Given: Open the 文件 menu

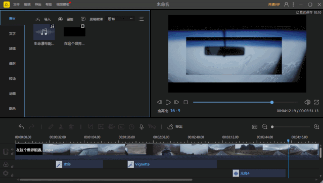Looking at the screenshot, I should click(x=16, y=5).
